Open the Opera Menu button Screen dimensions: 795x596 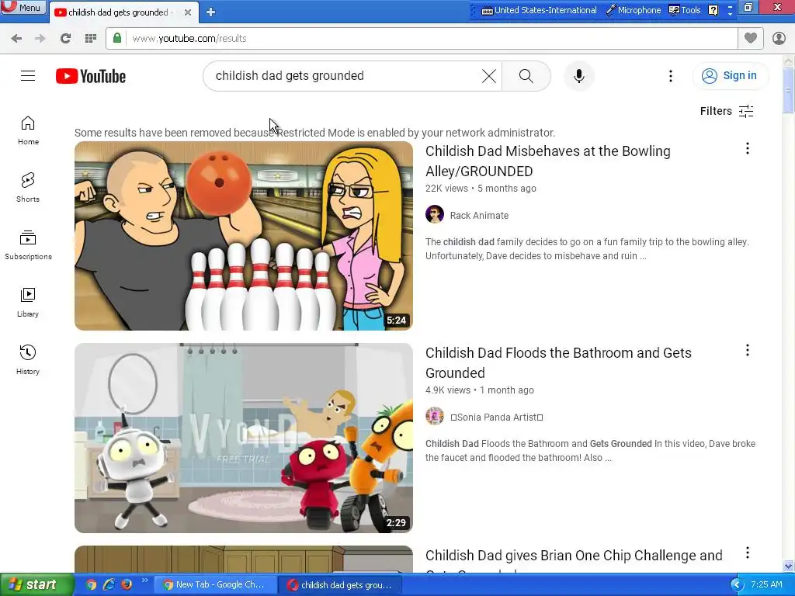click(23, 7)
